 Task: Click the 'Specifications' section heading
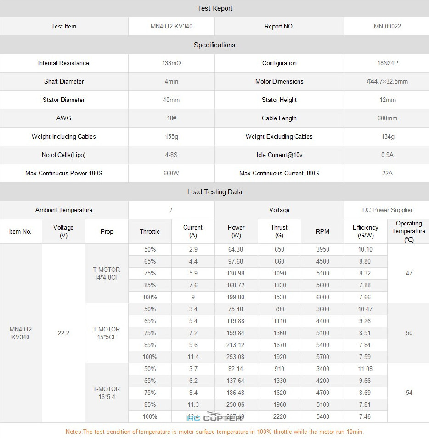click(214, 45)
